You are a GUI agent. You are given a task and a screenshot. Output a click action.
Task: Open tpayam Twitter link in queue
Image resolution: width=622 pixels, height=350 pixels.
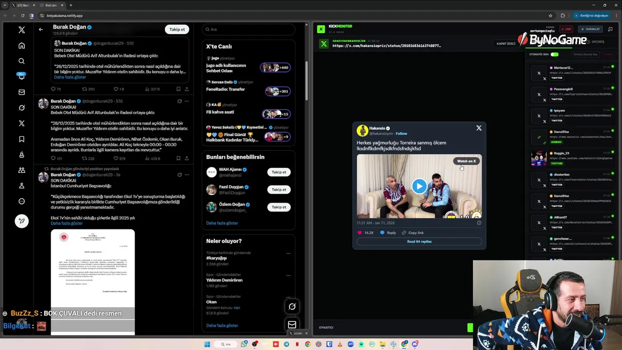point(571,116)
